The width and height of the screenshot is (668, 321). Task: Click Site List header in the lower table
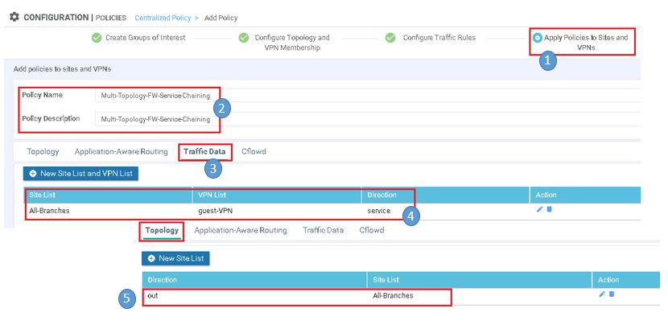(386, 280)
